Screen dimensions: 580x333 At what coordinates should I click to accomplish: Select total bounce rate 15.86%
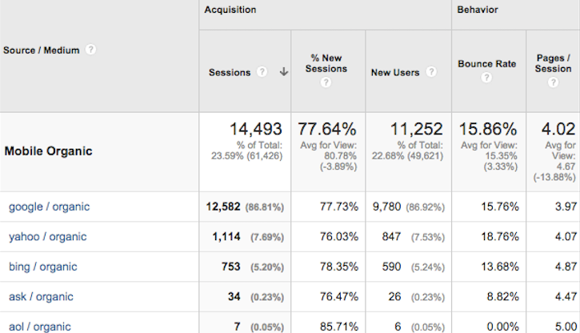tap(488, 129)
